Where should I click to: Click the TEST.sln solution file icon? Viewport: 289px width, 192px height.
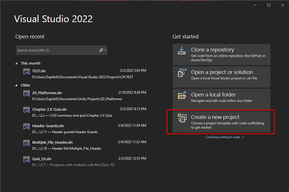27,71
